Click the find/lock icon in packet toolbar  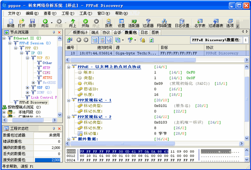(143, 40)
